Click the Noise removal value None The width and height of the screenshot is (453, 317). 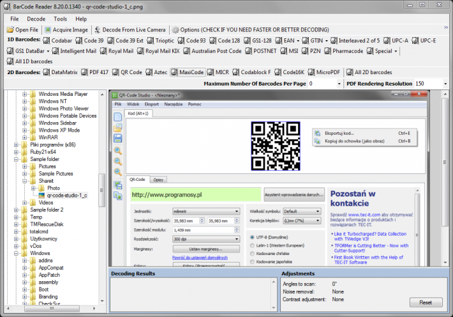point(338,291)
